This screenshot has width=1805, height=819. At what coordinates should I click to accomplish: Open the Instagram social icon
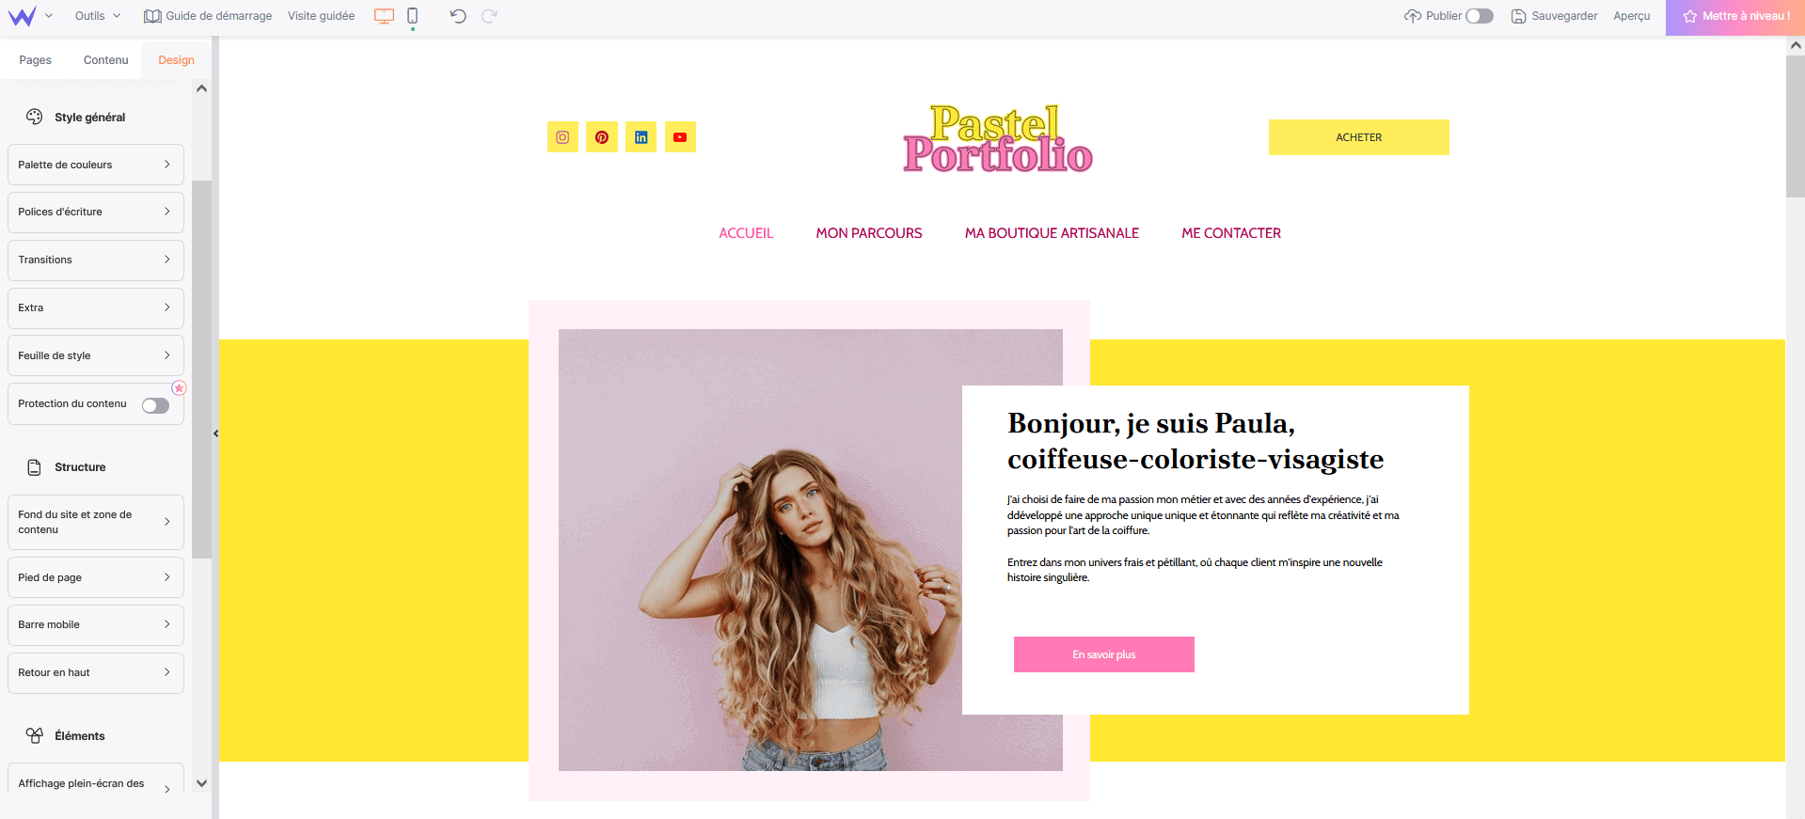click(x=562, y=137)
